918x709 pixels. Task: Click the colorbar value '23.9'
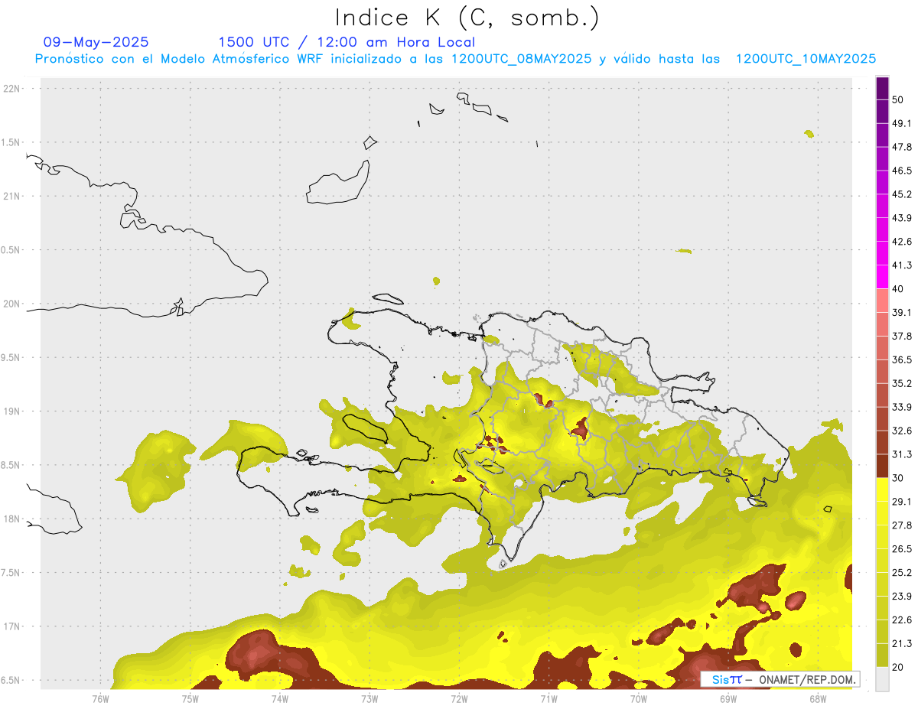[x=902, y=597]
